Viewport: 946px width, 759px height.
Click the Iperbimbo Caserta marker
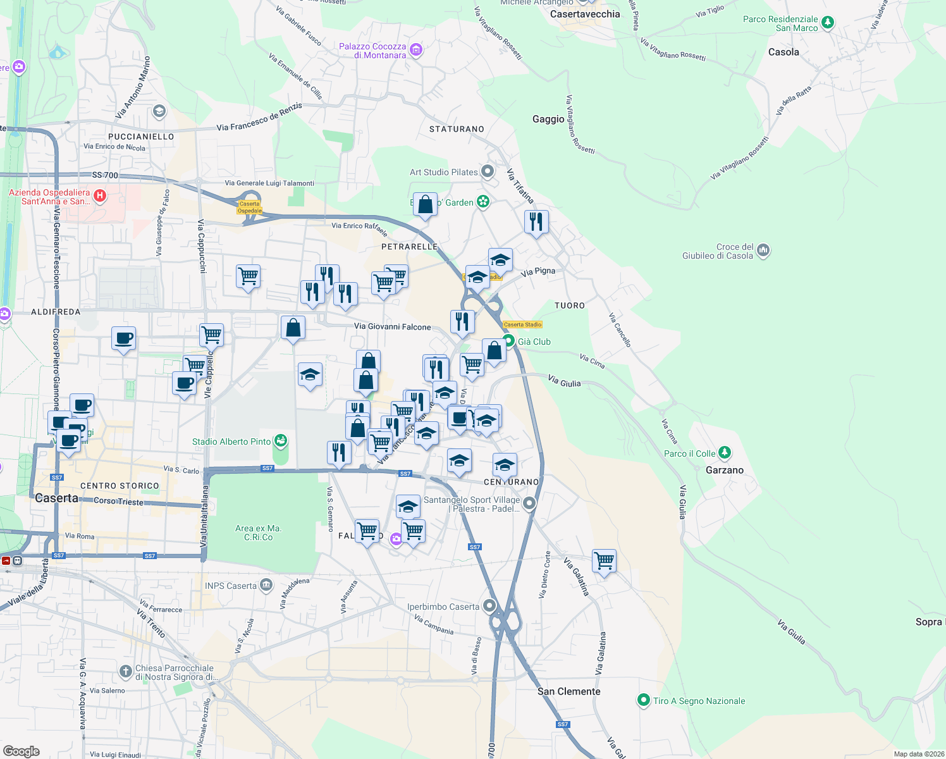pyautogui.click(x=489, y=605)
